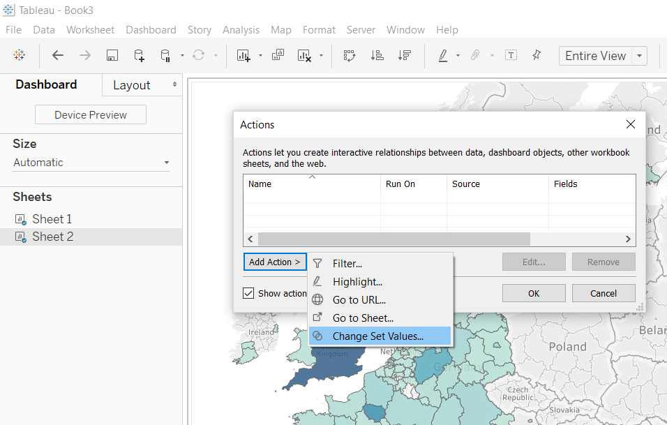This screenshot has height=425, width=667.
Task: Select Sheet 1 in Sheets list
Action: (52, 219)
